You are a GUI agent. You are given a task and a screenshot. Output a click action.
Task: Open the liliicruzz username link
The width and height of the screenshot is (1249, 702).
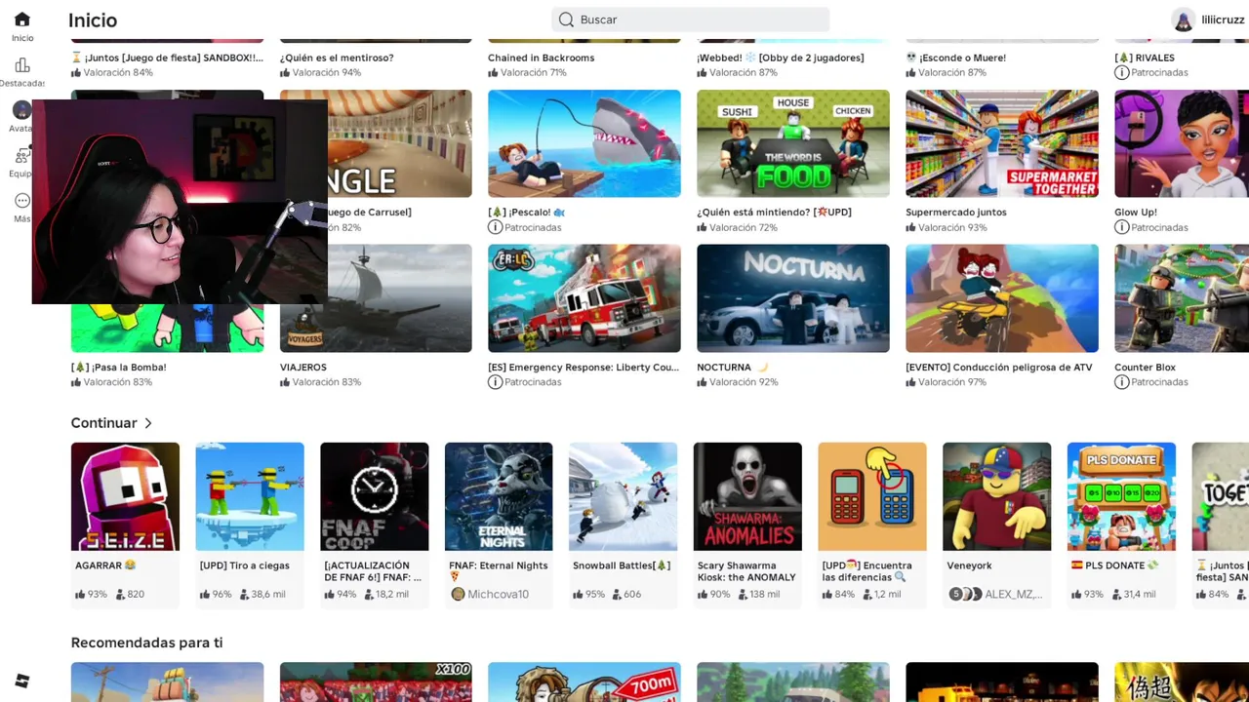(1223, 19)
